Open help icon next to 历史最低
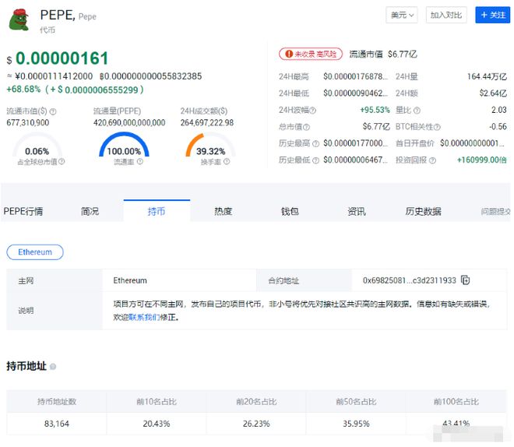The height and width of the screenshot is (447, 514). tap(315, 160)
